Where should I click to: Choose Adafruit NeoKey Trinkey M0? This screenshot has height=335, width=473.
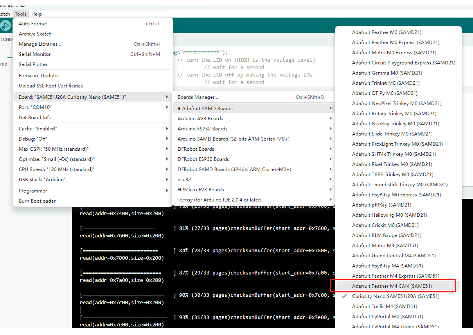(x=398, y=124)
